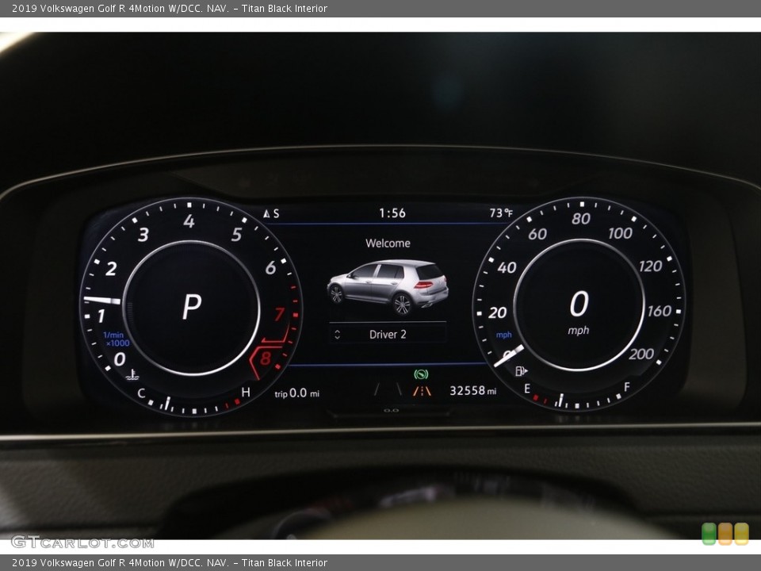Tap the 32558 mi odometer reading
This screenshot has width=761, height=571.
472,390
